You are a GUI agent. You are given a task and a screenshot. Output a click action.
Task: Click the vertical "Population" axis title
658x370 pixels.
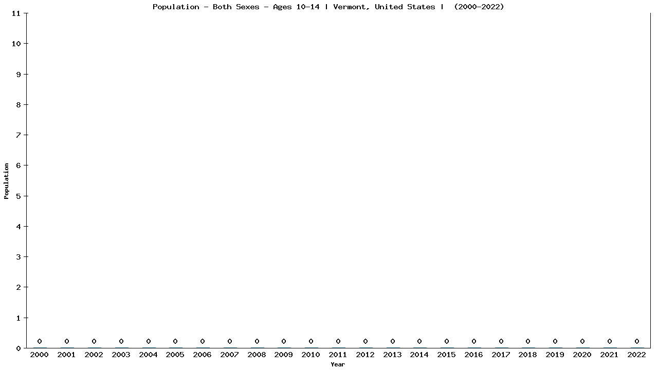tap(7, 181)
